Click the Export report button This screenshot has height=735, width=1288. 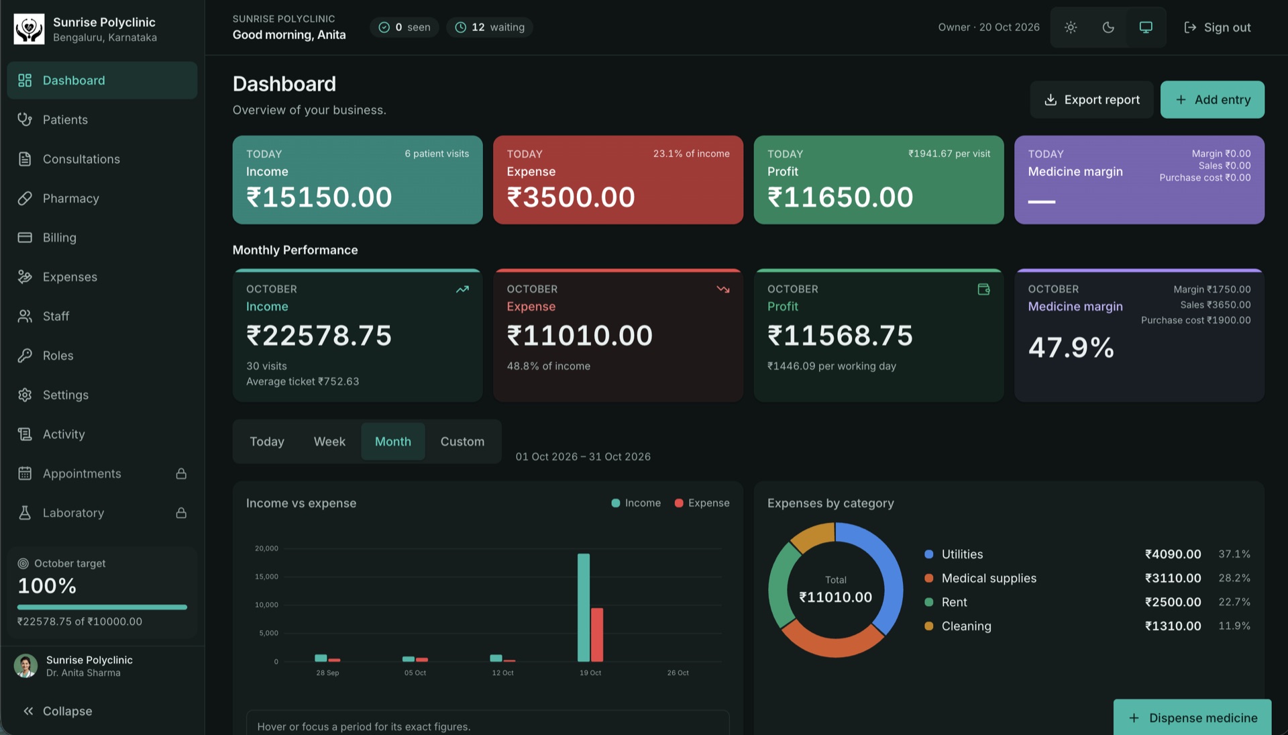1091,99
